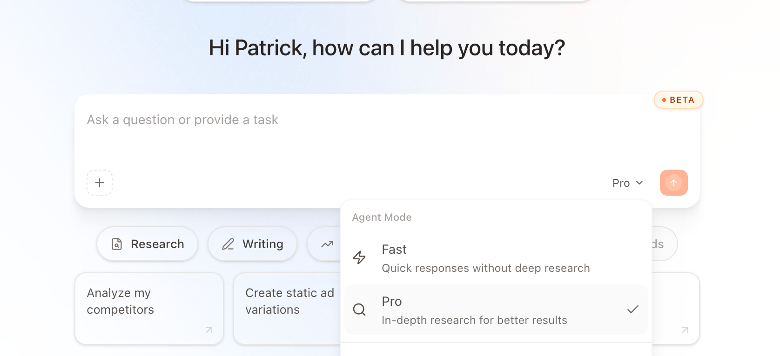Viewport: 780px width, 356px height.
Task: Click the arrow on the rightmost suggestion card
Action: (685, 330)
